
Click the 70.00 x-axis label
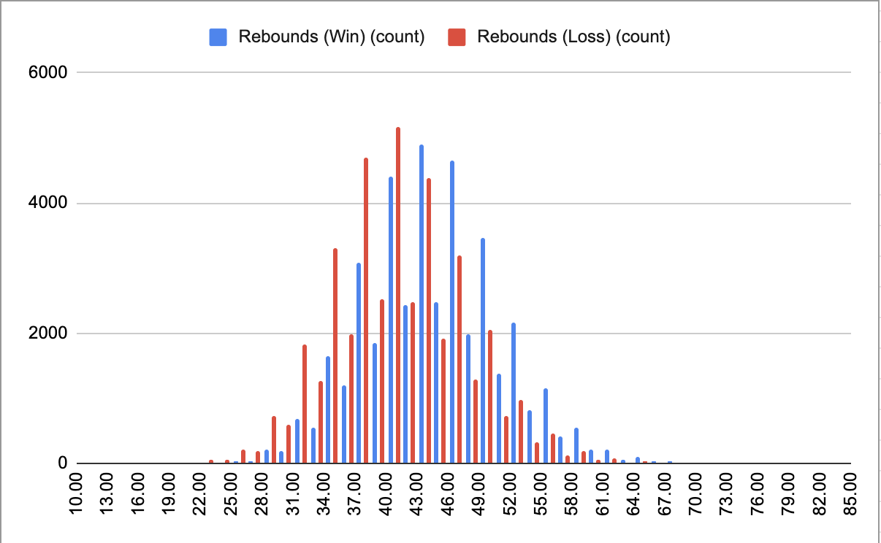point(695,493)
